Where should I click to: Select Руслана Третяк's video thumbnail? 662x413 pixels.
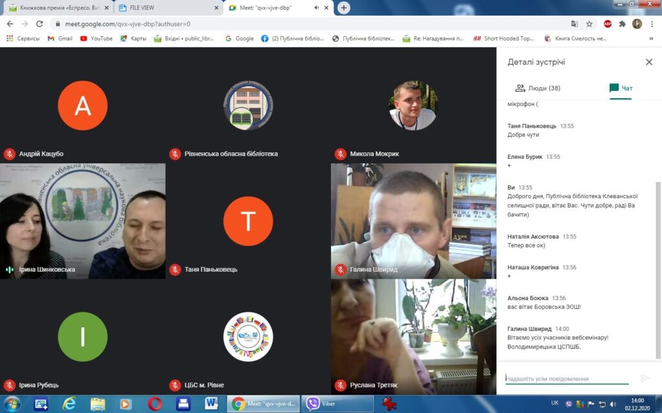point(413,336)
